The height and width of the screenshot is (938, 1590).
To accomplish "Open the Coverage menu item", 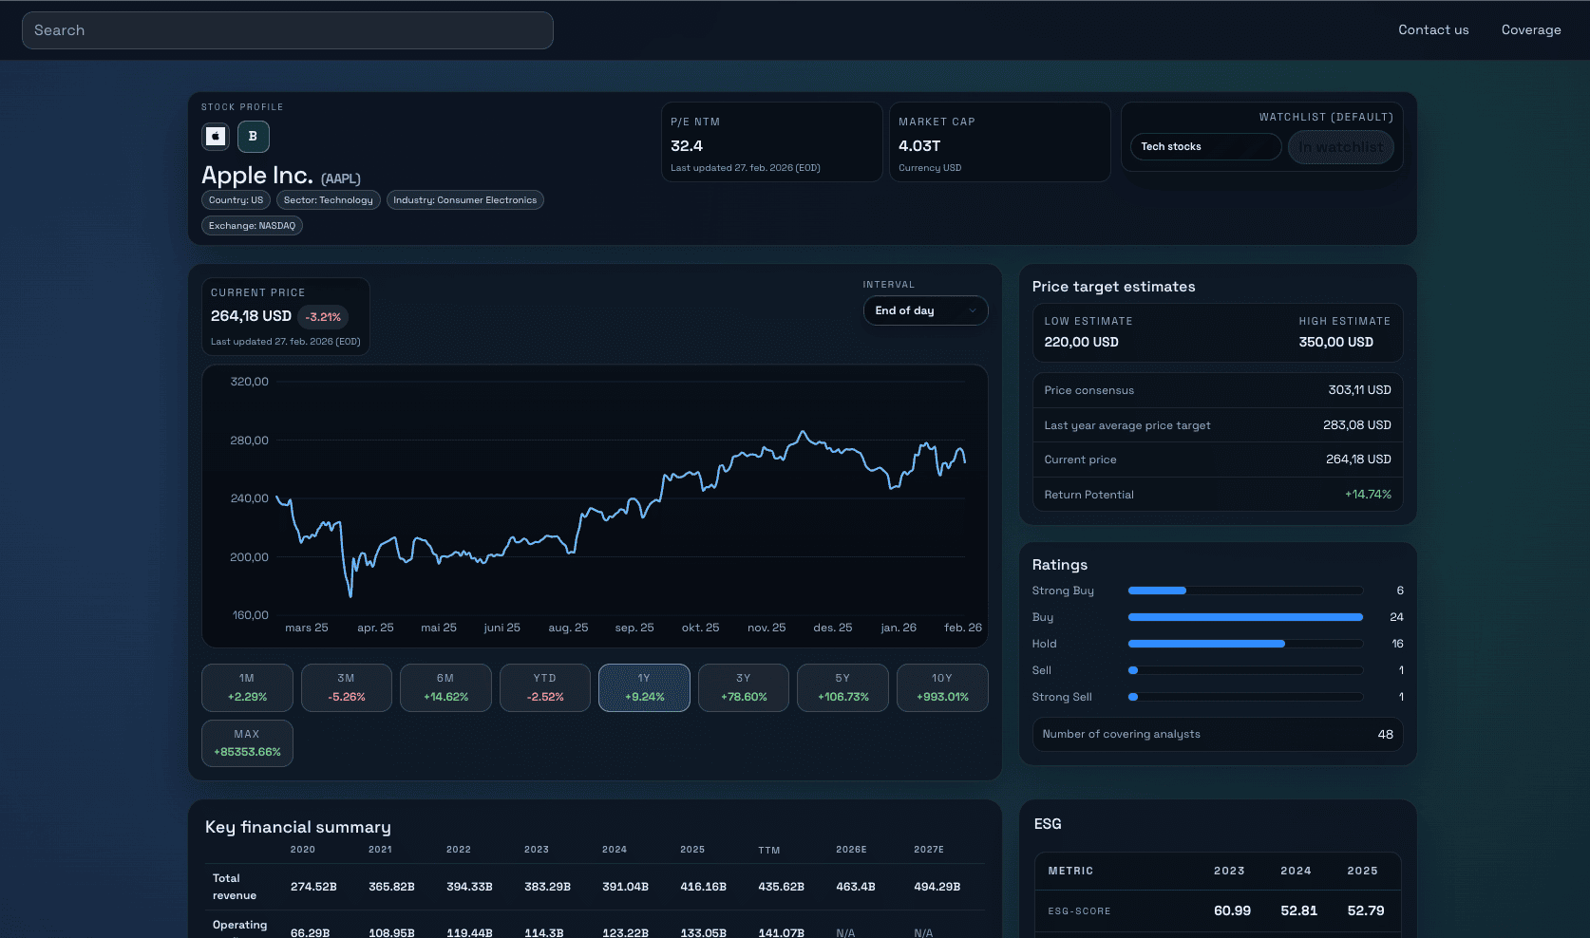I will [x=1531, y=29].
